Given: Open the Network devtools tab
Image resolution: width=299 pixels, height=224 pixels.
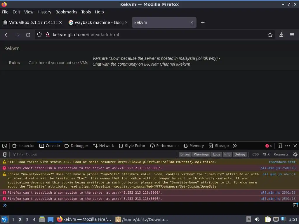Looking at the screenshot, I should click(x=103, y=146).
